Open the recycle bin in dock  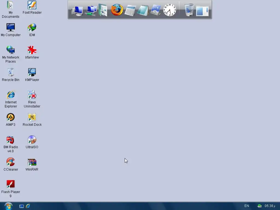tap(189, 10)
